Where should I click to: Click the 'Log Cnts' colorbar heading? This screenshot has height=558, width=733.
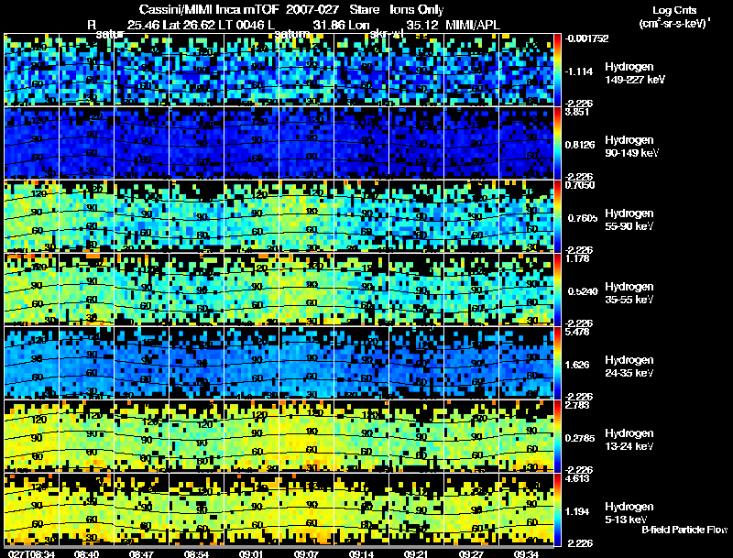coord(674,10)
